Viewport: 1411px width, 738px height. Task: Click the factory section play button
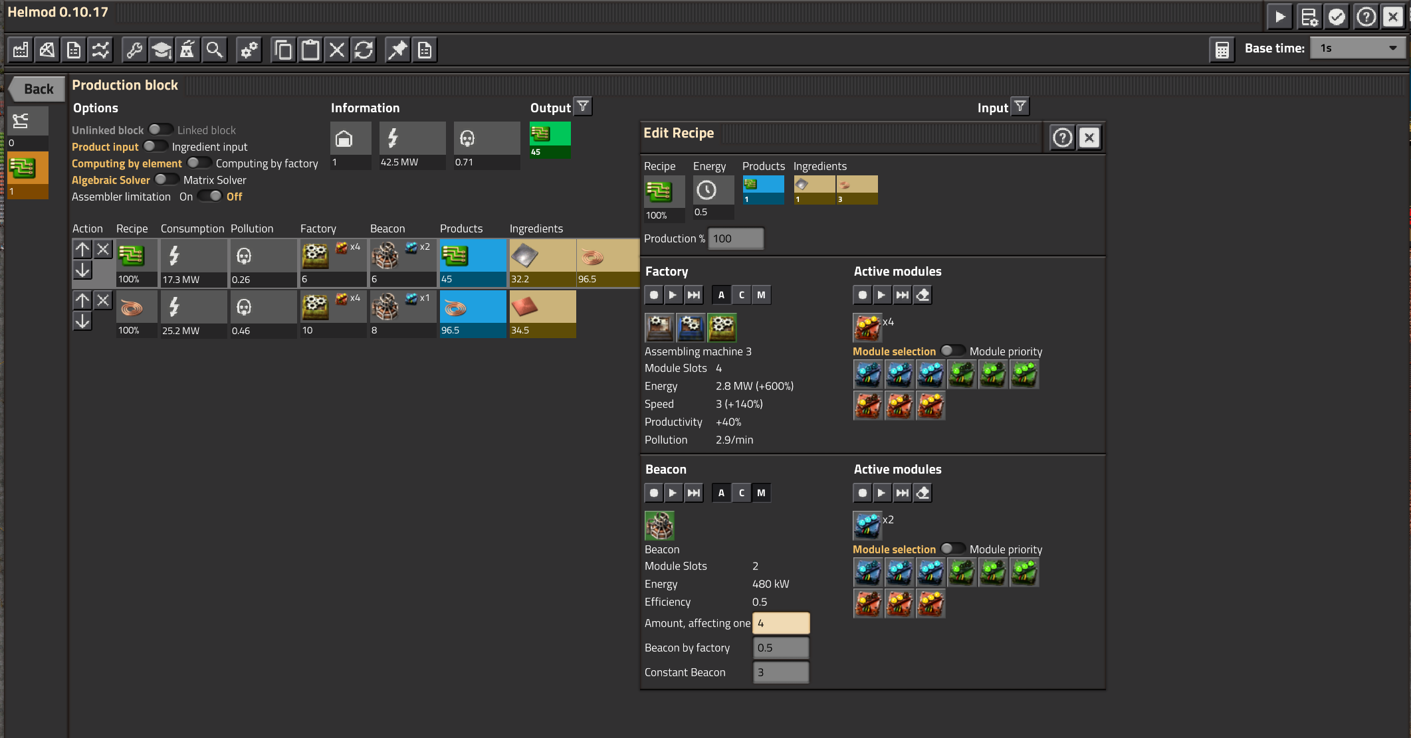coord(673,295)
